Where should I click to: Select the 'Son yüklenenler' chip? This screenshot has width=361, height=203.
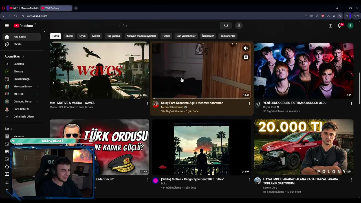(186, 36)
